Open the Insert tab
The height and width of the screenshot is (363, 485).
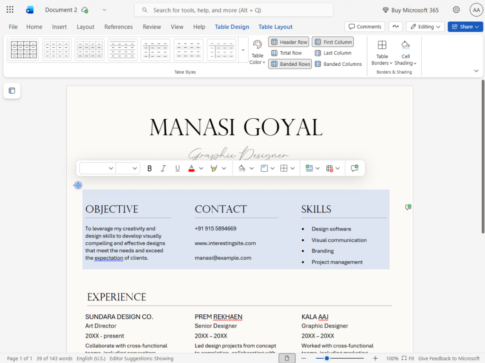coord(59,27)
